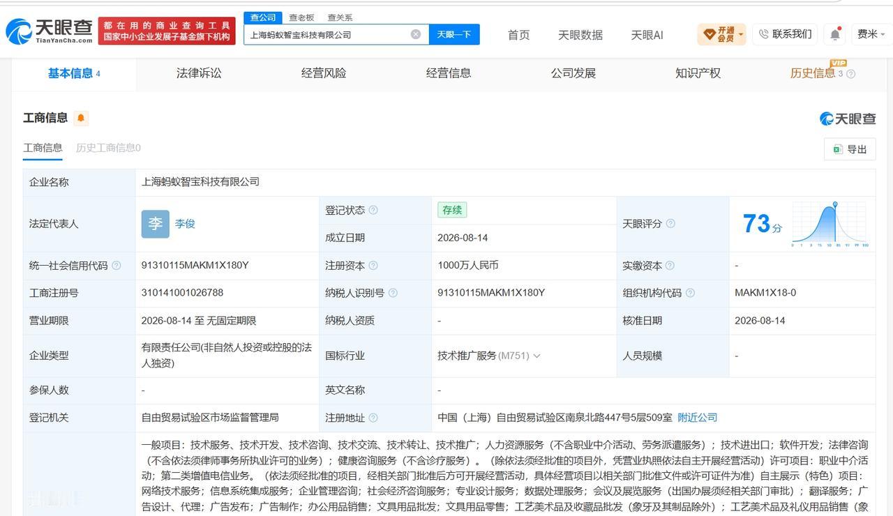Select organization code MAKM1X18-0
The width and height of the screenshot is (893, 516).
pos(765,293)
